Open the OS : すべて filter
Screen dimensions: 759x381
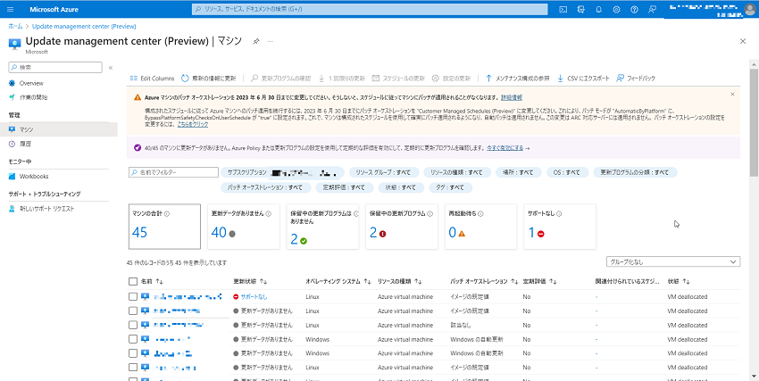568,172
